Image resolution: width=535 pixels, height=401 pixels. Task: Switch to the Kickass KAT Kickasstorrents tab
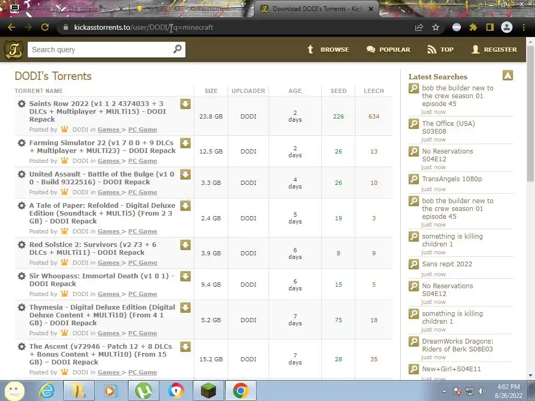point(188,9)
